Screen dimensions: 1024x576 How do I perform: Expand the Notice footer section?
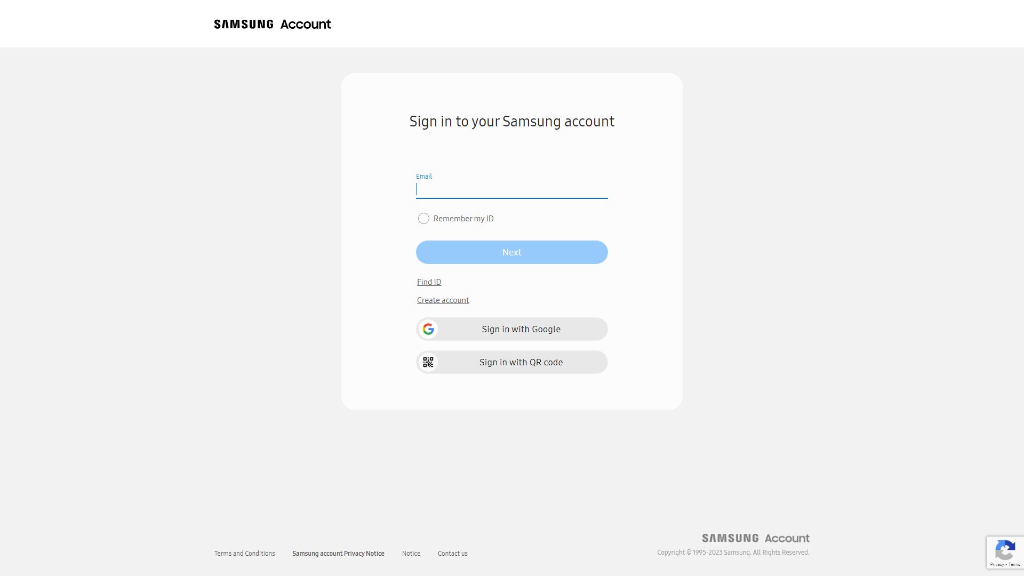[411, 554]
